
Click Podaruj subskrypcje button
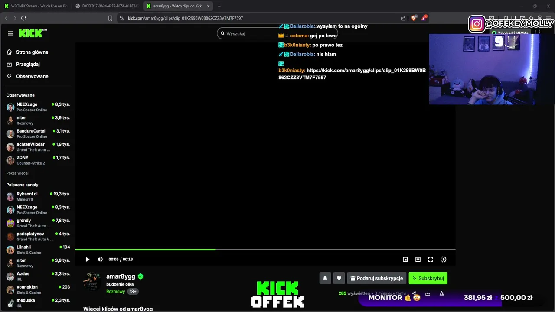tap(376, 278)
